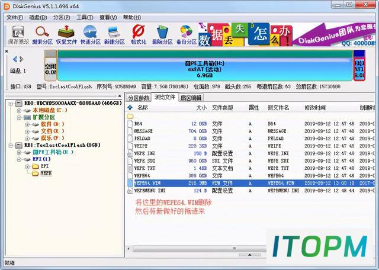
Task: Click the 格式化 format icon
Action: coord(139,35)
